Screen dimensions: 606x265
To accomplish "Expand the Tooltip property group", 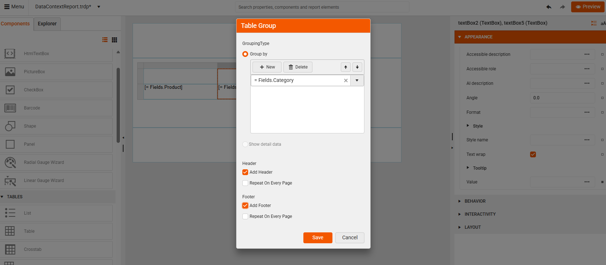I will (x=468, y=168).
